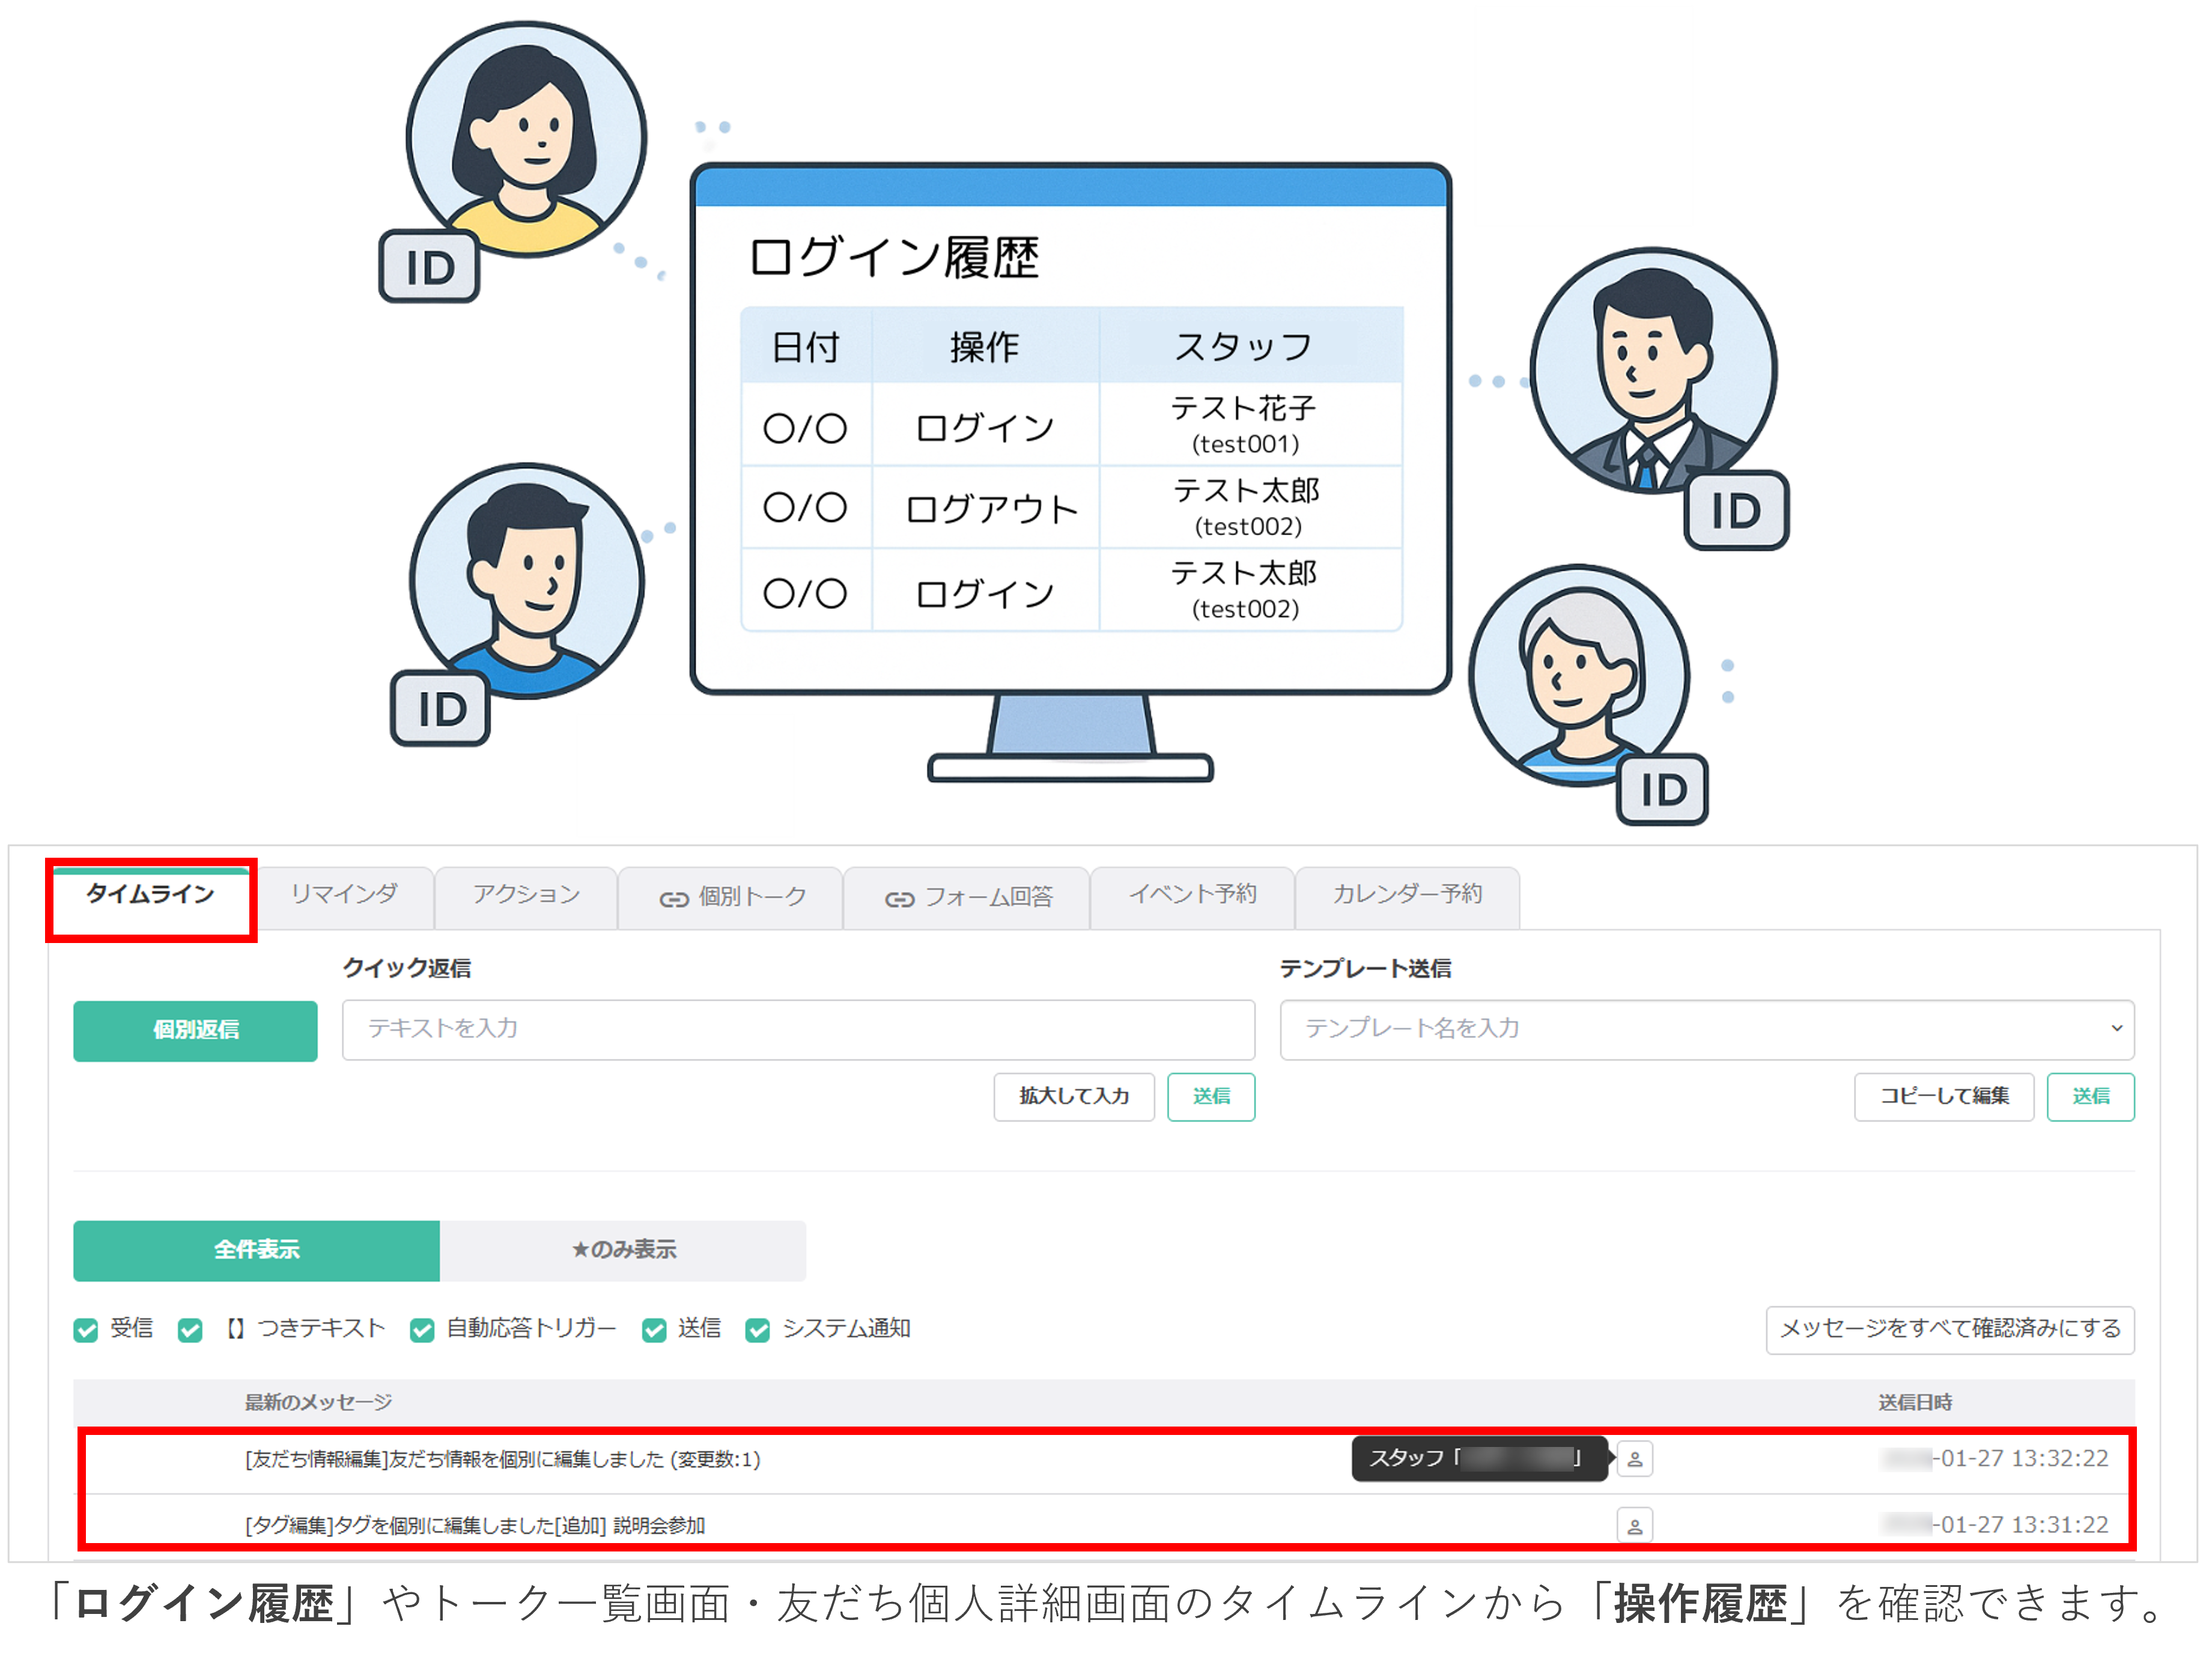Click the person icon on the タグ編集 message row
This screenshot has width=2212, height=1659.
pos(1636,1524)
